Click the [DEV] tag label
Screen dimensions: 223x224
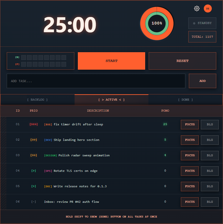click(48, 140)
